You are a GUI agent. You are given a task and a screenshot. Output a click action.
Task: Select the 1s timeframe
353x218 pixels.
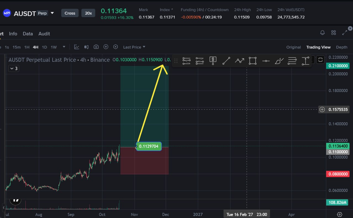click(x=7, y=47)
